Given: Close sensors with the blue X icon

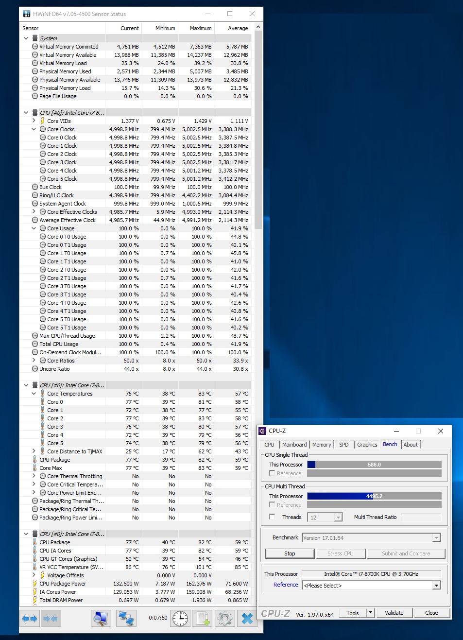Looking at the screenshot, I should [247, 619].
